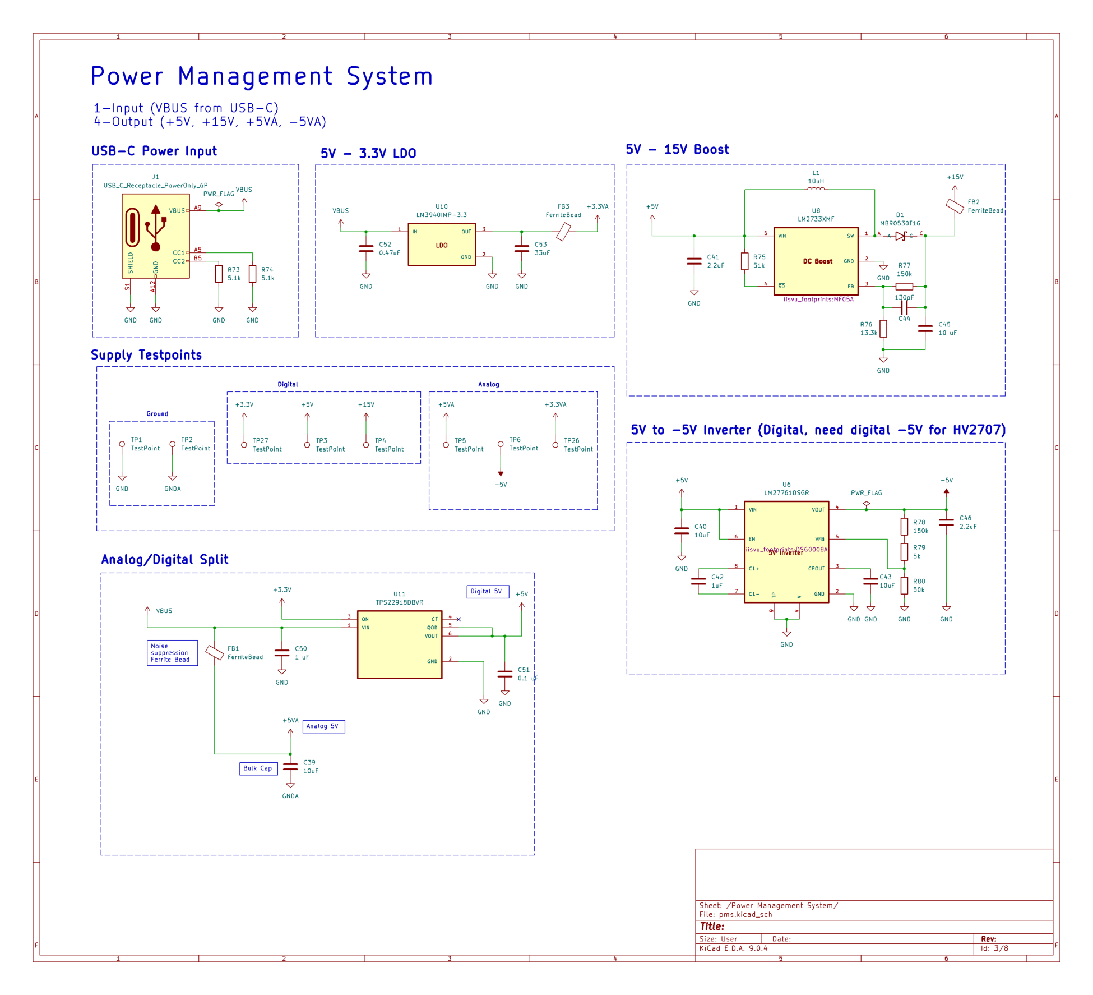Click the USB-C Power Input heading
The image size is (1093, 995).
tap(154, 151)
